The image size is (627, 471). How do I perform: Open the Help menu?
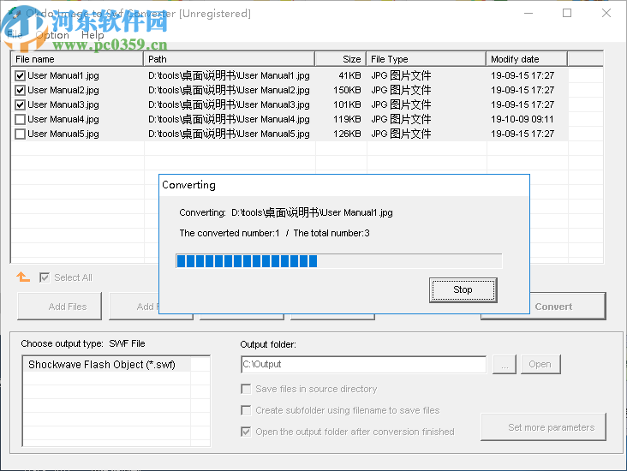93,35
